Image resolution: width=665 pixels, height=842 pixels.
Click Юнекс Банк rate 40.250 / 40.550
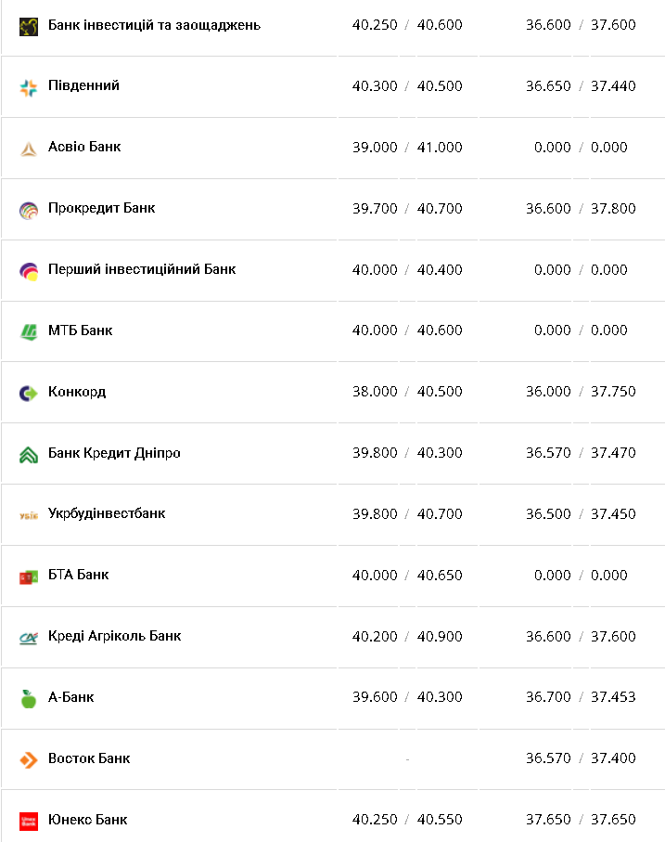(x=407, y=820)
